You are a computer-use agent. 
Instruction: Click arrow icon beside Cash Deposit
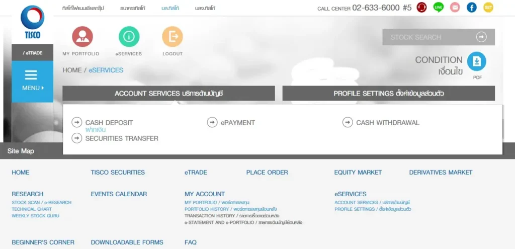click(x=76, y=123)
